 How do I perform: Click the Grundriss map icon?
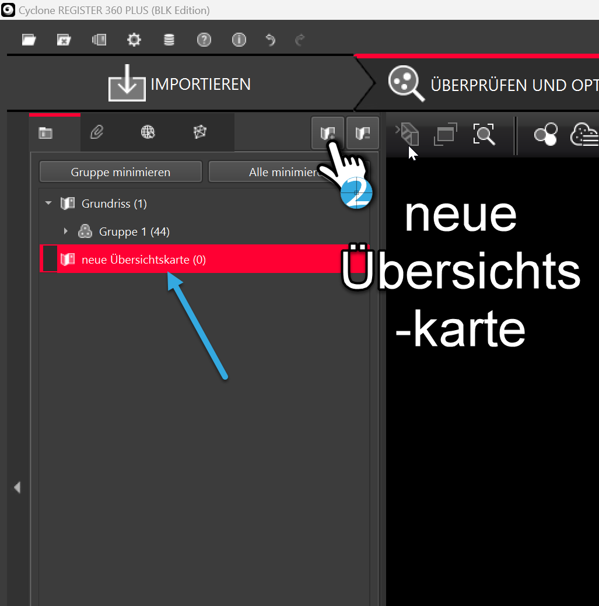68,204
